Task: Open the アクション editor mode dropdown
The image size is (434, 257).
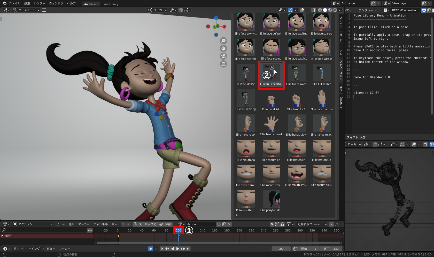Action: [33, 224]
